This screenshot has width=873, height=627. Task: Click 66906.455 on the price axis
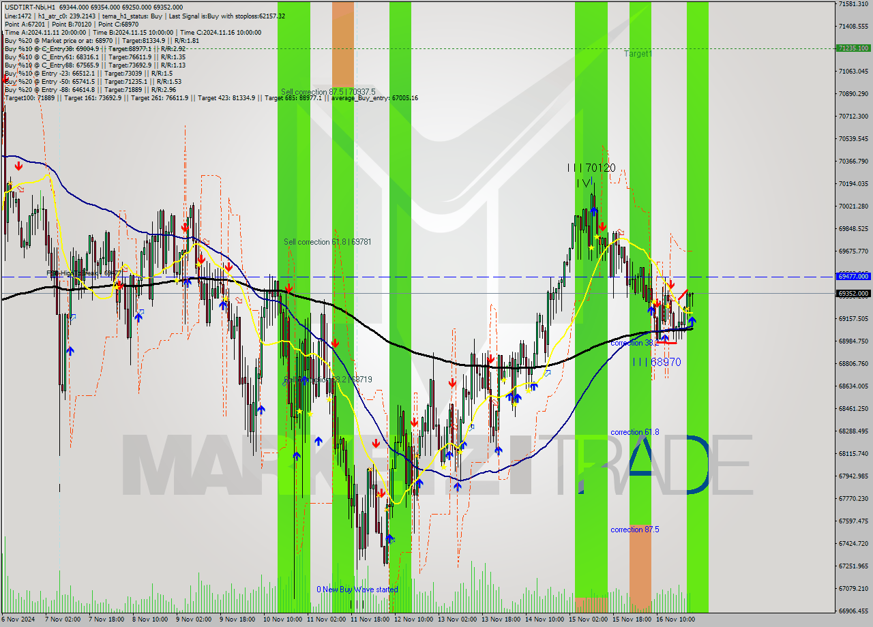(853, 611)
